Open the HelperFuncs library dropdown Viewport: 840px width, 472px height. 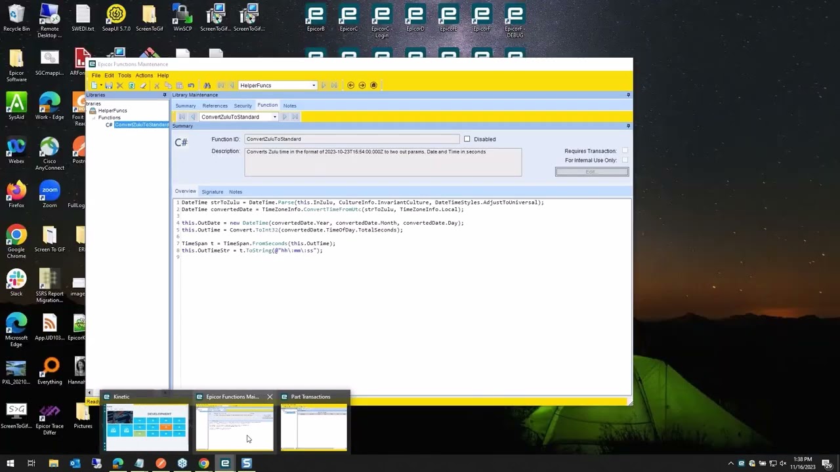tap(314, 85)
